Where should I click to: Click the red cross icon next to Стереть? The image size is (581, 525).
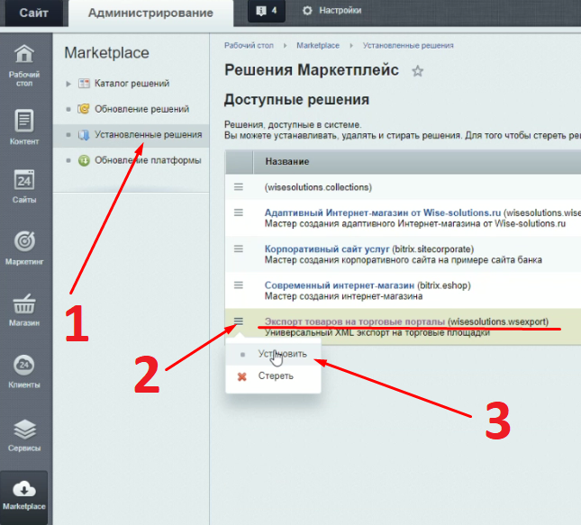click(x=242, y=376)
